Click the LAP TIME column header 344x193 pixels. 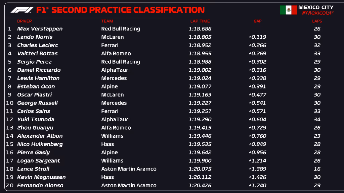(x=200, y=21)
